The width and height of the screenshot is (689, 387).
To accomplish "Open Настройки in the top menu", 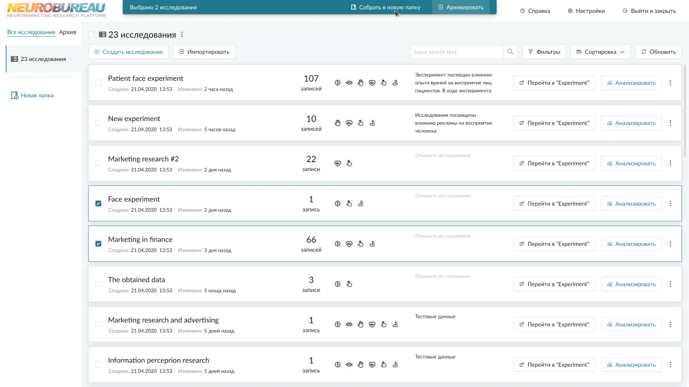I will (586, 10).
